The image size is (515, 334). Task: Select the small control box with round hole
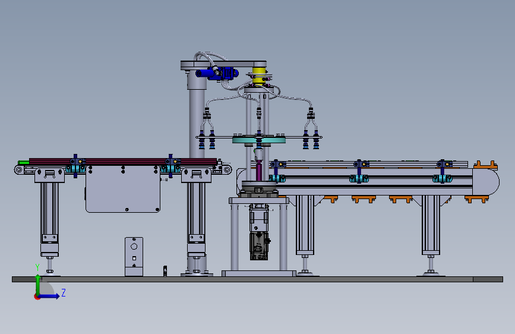pos(134,256)
